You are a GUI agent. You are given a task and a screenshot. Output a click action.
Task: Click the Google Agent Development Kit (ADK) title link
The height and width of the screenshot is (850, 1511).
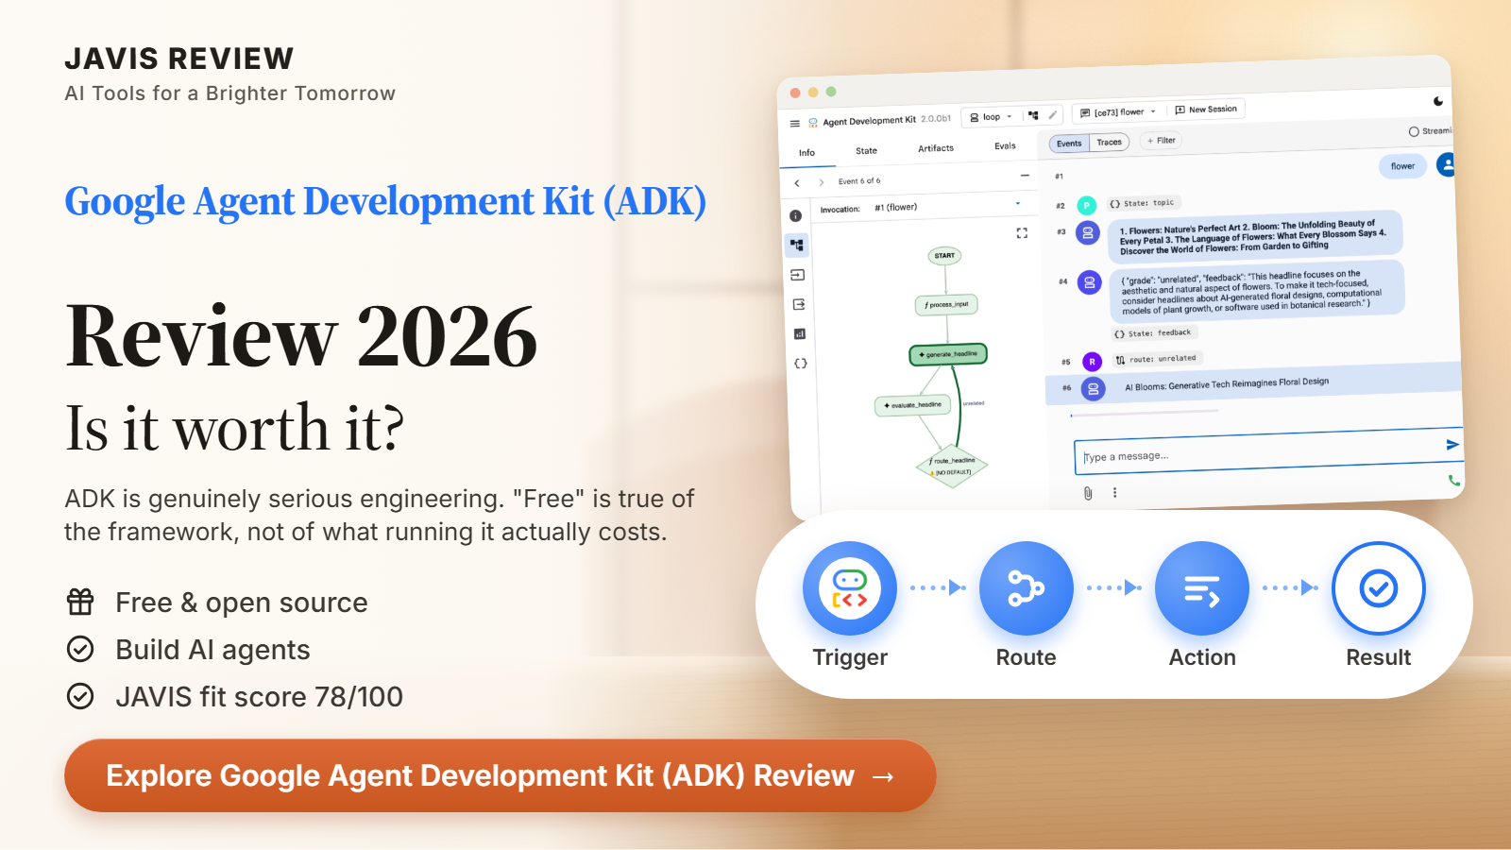tap(385, 201)
